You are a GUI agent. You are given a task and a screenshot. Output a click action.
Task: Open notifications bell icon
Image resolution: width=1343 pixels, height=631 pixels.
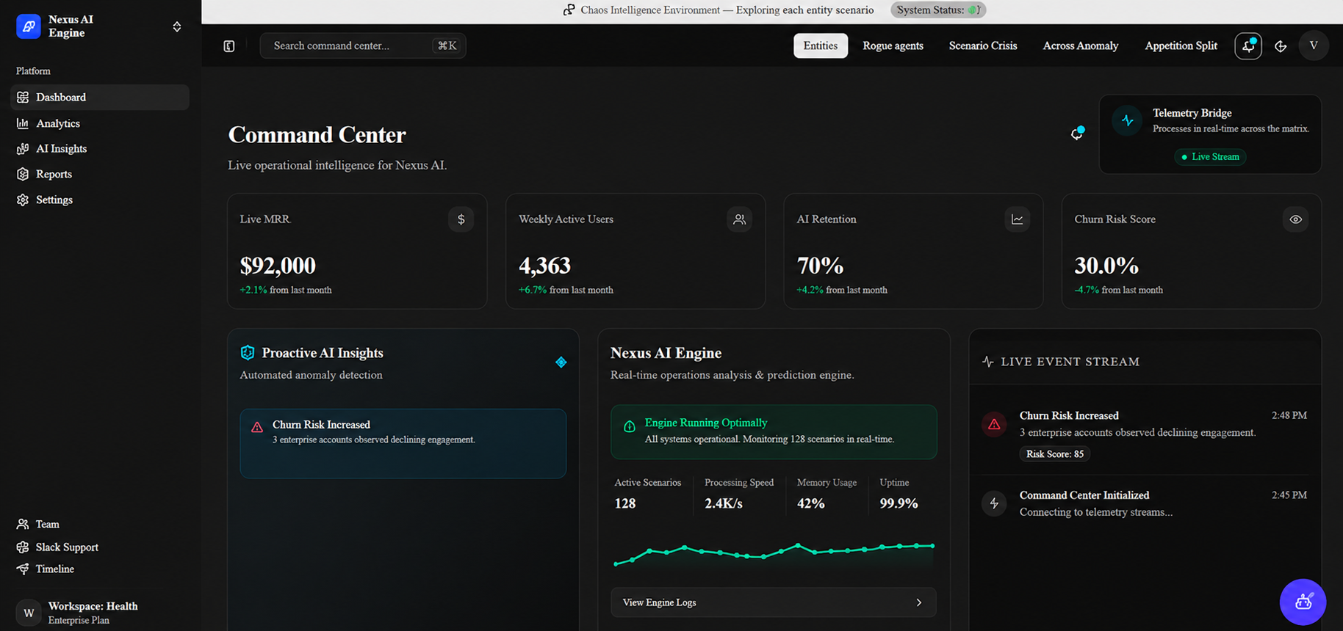click(1248, 45)
